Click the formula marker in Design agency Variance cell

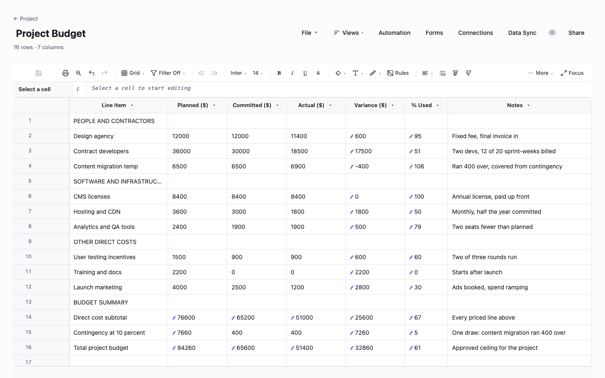click(352, 136)
